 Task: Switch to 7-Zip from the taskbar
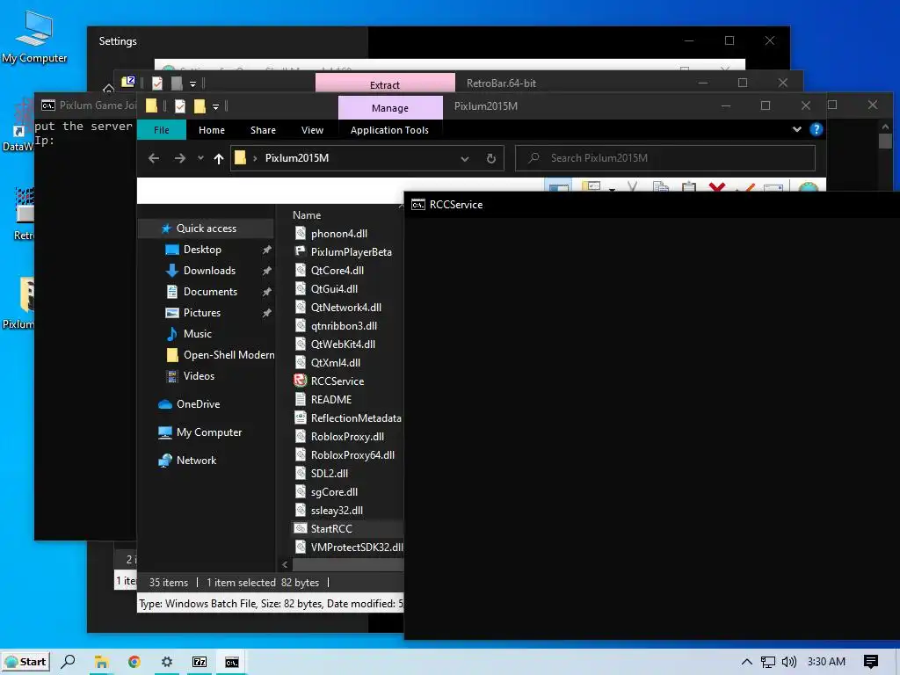[x=200, y=662]
